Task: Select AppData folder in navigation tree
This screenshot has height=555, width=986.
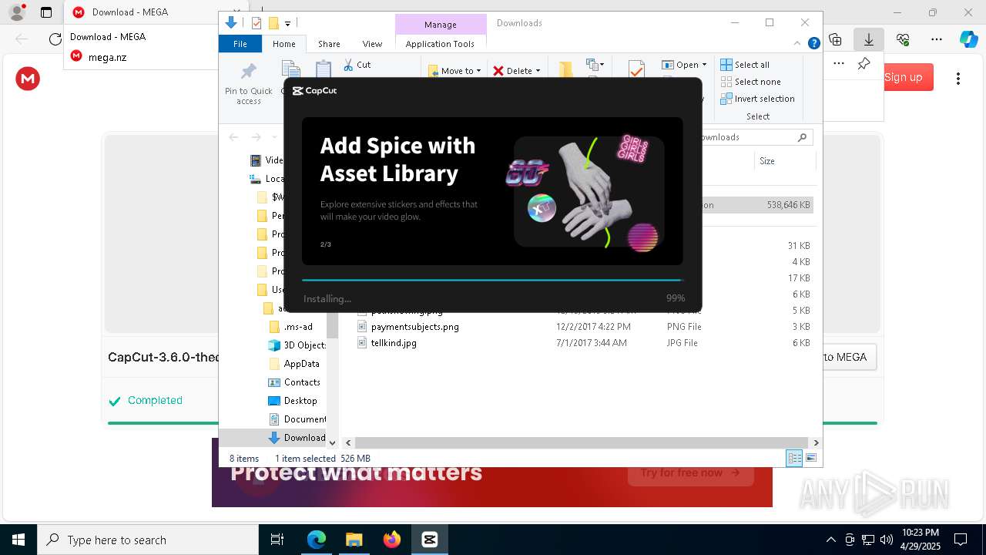Action: point(301,364)
